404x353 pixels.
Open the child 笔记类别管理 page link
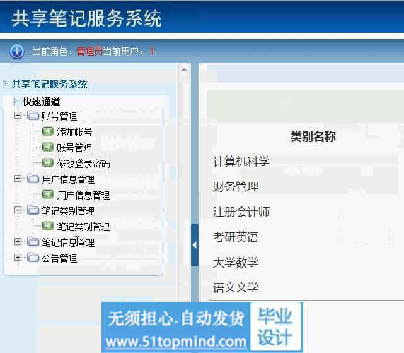click(83, 227)
